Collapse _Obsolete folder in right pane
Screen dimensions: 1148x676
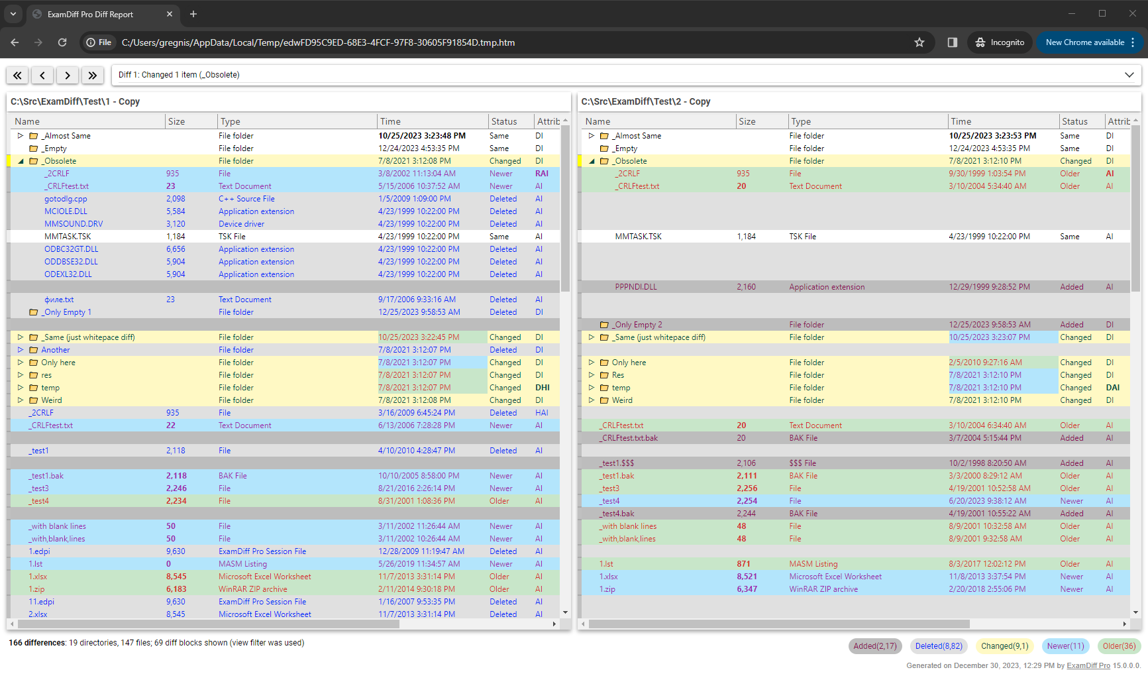(592, 161)
